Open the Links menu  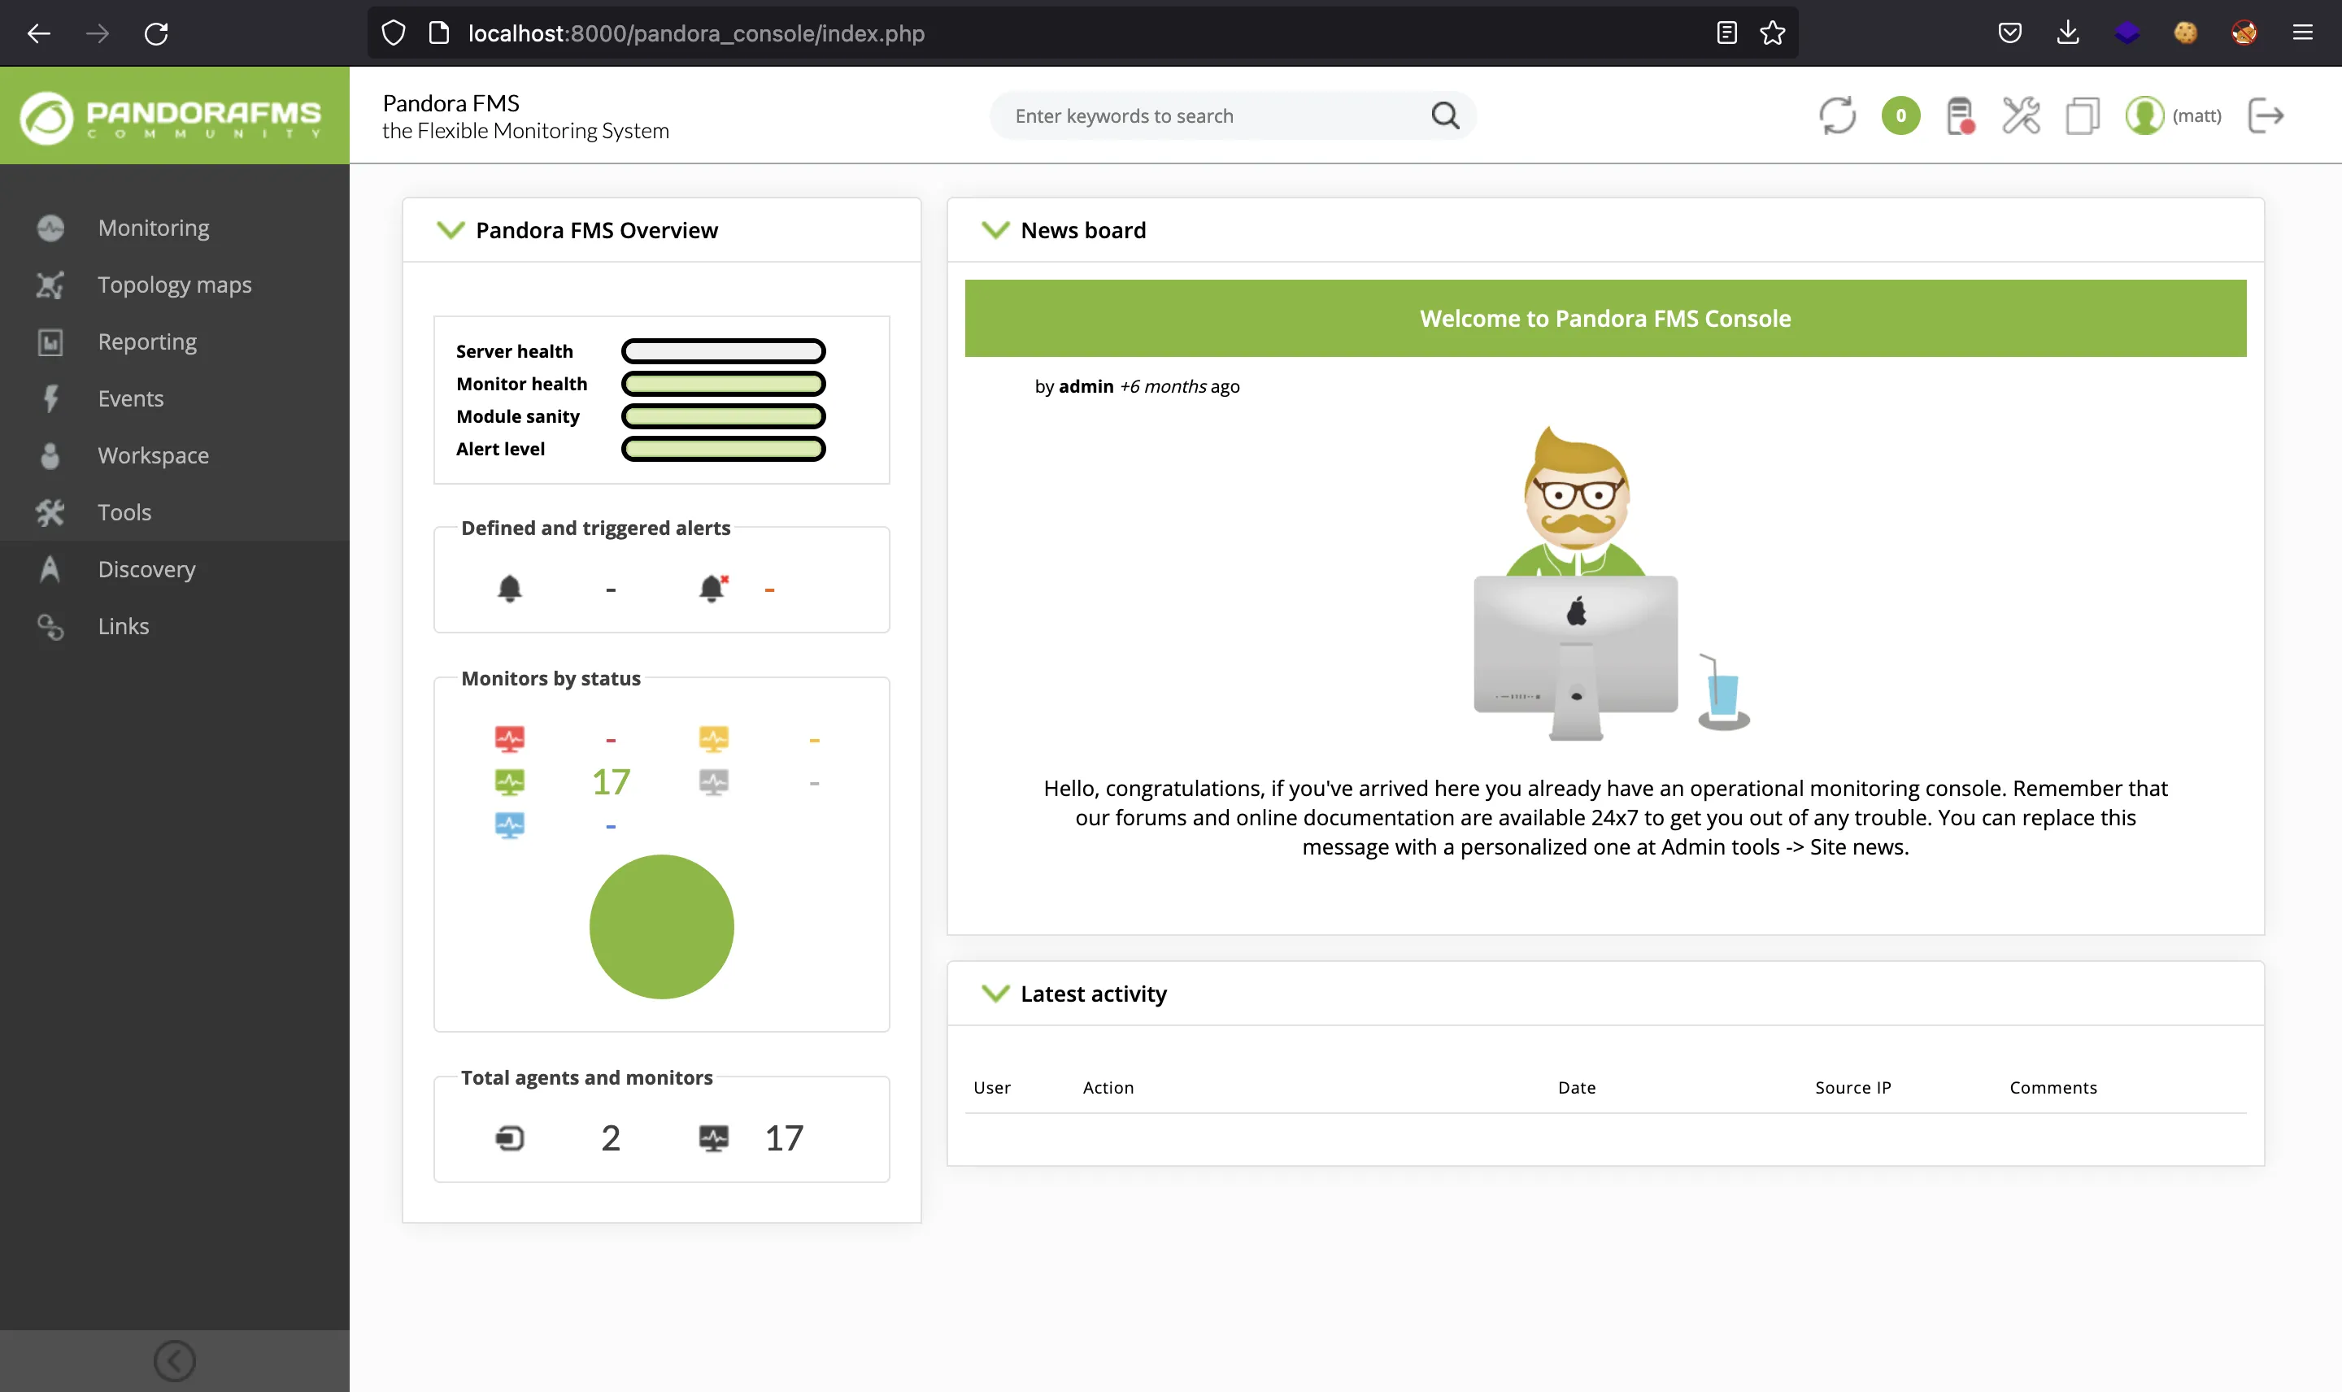(x=175, y=627)
